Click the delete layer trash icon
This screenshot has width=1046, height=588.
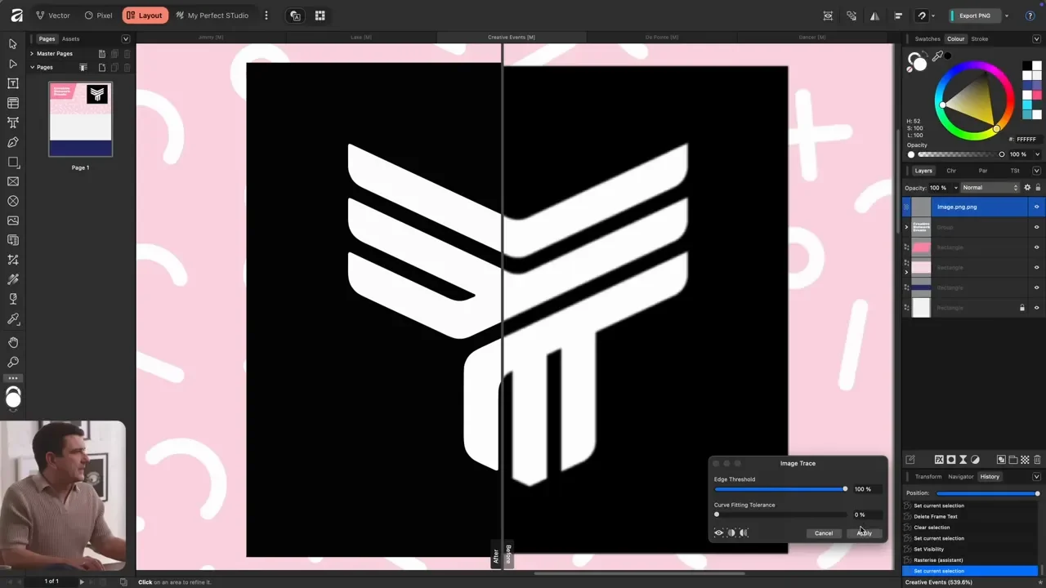tap(1037, 460)
